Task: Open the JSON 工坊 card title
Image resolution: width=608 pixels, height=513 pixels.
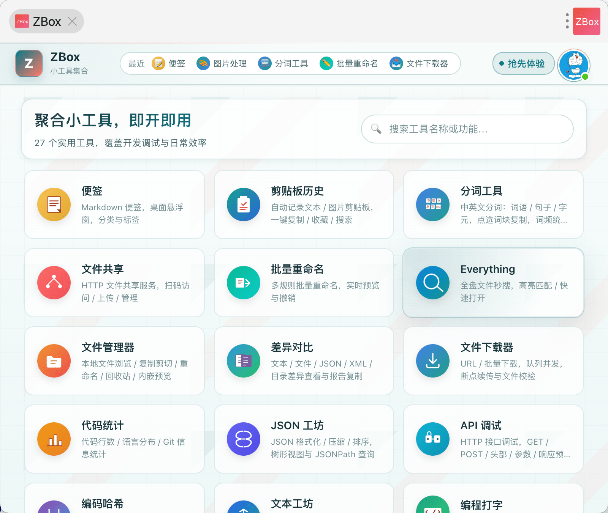Action: click(297, 425)
